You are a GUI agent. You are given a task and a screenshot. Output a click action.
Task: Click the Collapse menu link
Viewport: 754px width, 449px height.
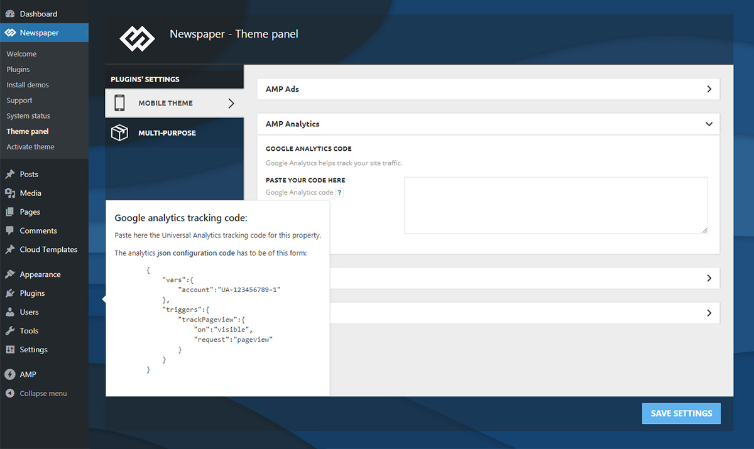click(43, 394)
